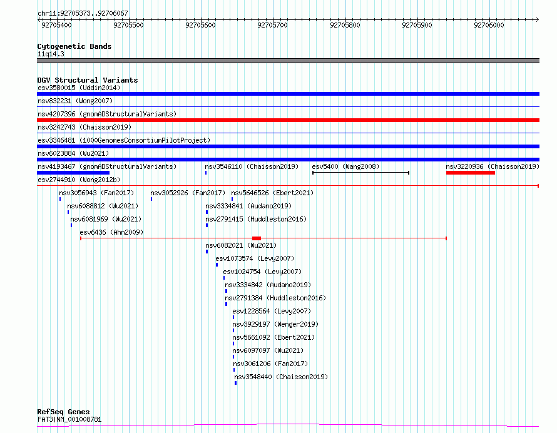Click nsv3334841 (Audano2019) label
The height and width of the screenshot is (433, 557).
click(248, 206)
